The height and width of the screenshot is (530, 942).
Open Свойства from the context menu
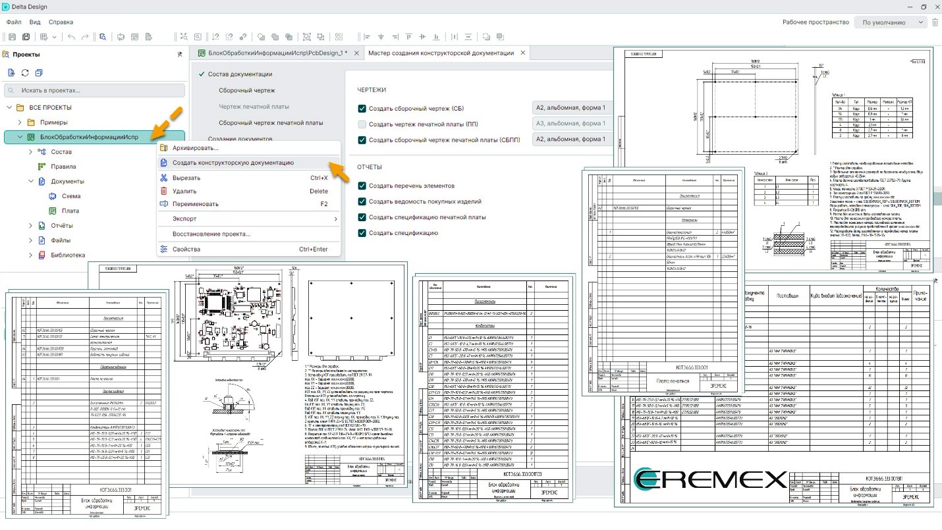[248, 250]
